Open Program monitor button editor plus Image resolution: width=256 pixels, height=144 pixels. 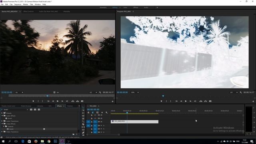(253, 101)
